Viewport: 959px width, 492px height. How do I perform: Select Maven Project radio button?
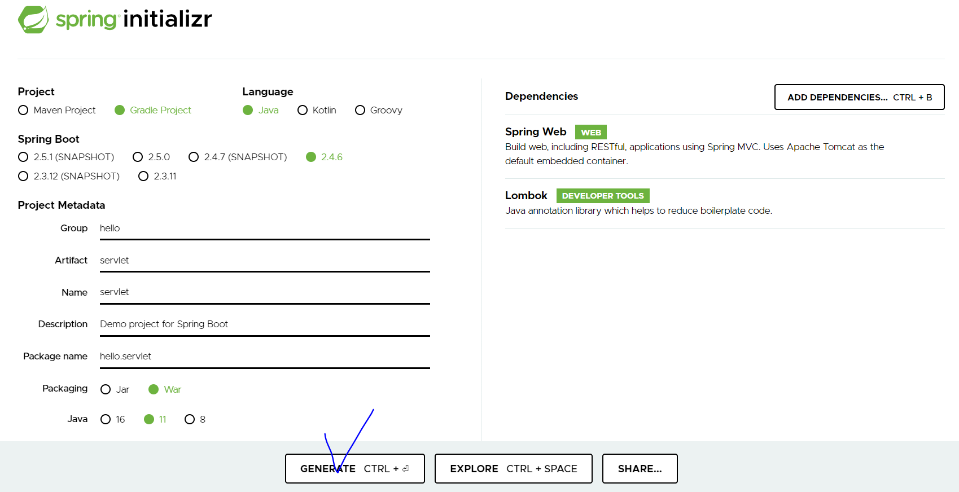coord(23,110)
